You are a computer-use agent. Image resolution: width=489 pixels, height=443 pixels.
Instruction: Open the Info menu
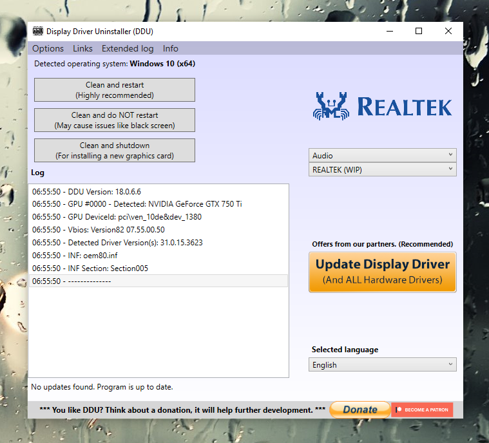[170, 48]
